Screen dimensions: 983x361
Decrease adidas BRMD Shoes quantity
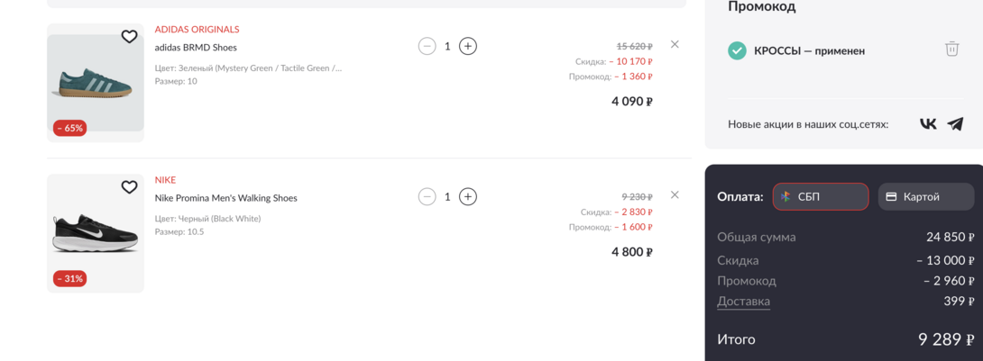coord(427,46)
